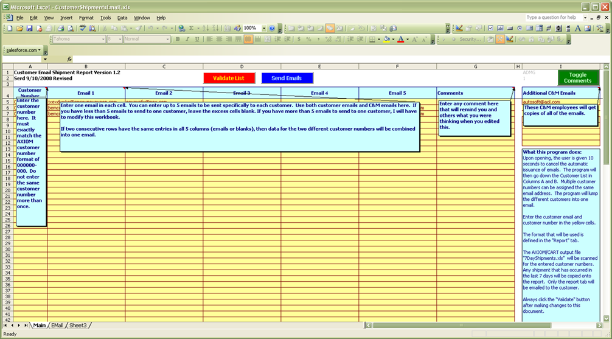Click the Microsoft Excel Help question mark icon
This screenshot has width=612, height=339.
pyautogui.click(x=272, y=28)
